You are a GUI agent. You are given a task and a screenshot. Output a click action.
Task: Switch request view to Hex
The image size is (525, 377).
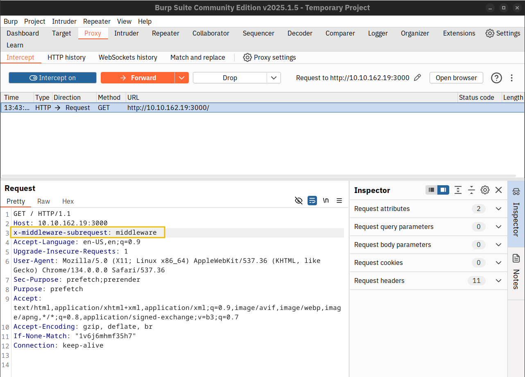coord(68,201)
